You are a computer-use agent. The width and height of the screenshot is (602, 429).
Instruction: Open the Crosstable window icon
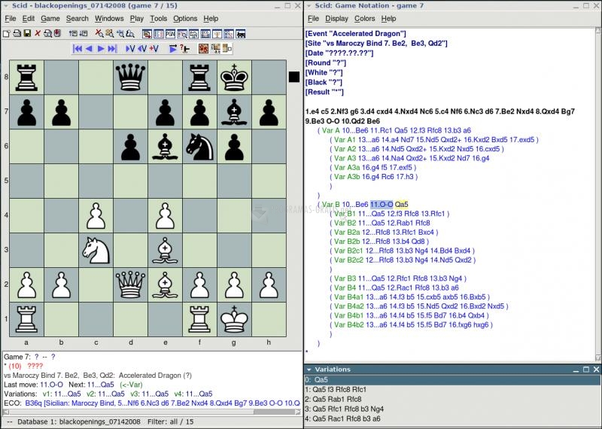(229, 34)
